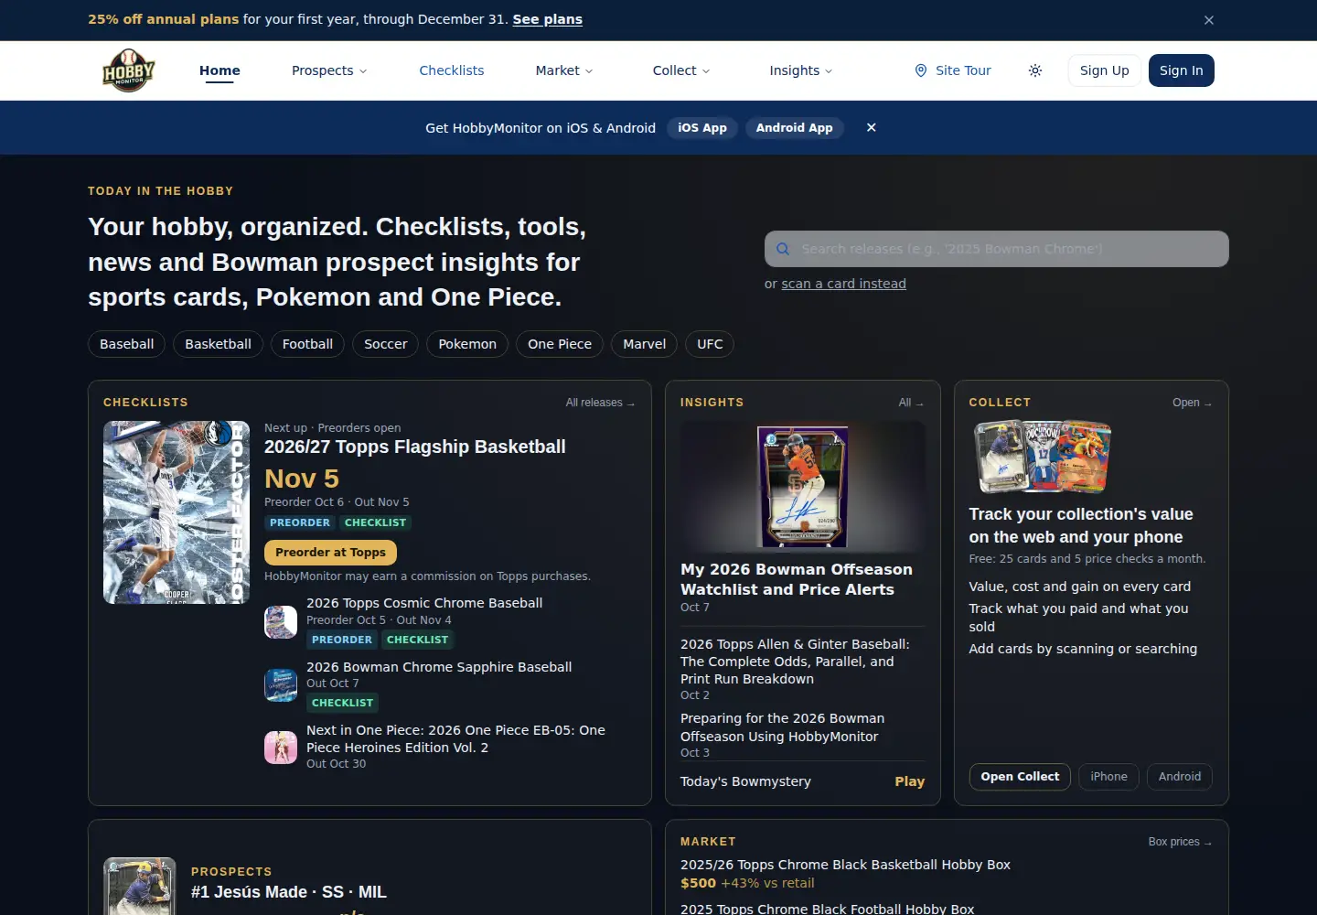Click the Collect cards preview image
1317x915 pixels.
tap(1042, 457)
